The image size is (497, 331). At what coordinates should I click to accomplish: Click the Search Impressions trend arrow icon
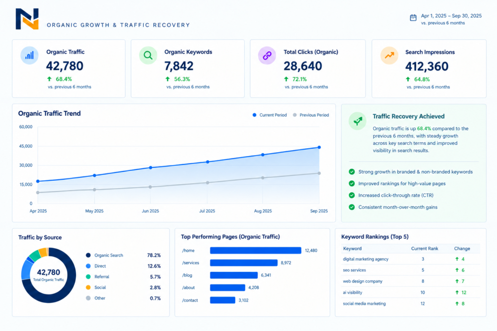[389, 55]
